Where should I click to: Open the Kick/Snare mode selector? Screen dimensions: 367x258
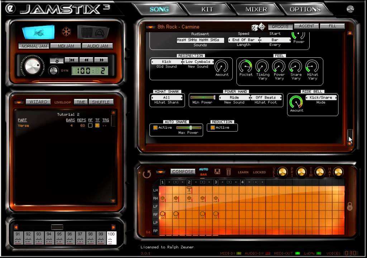coord(321,97)
